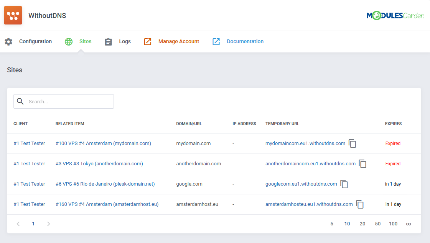The width and height of the screenshot is (430, 243).
Task: Sort by IP ADDRESS column header
Action: (244, 124)
